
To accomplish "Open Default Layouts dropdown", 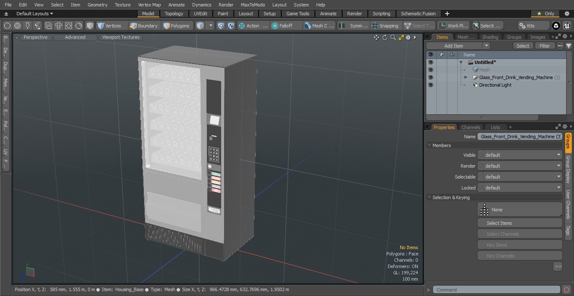I will coord(34,13).
